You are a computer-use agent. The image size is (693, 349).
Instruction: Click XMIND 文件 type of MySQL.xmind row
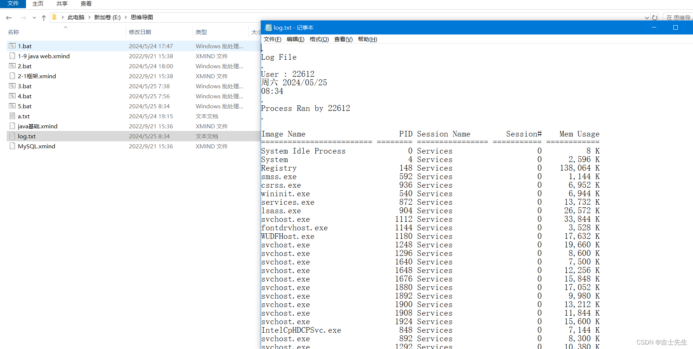(x=212, y=146)
